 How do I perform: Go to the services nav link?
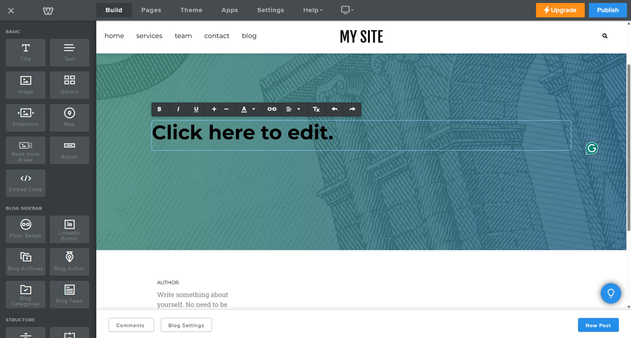[149, 36]
